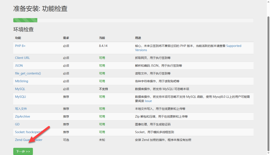Click the file_get_contents() link
The image size is (270, 155).
pyautogui.click(x=28, y=73)
